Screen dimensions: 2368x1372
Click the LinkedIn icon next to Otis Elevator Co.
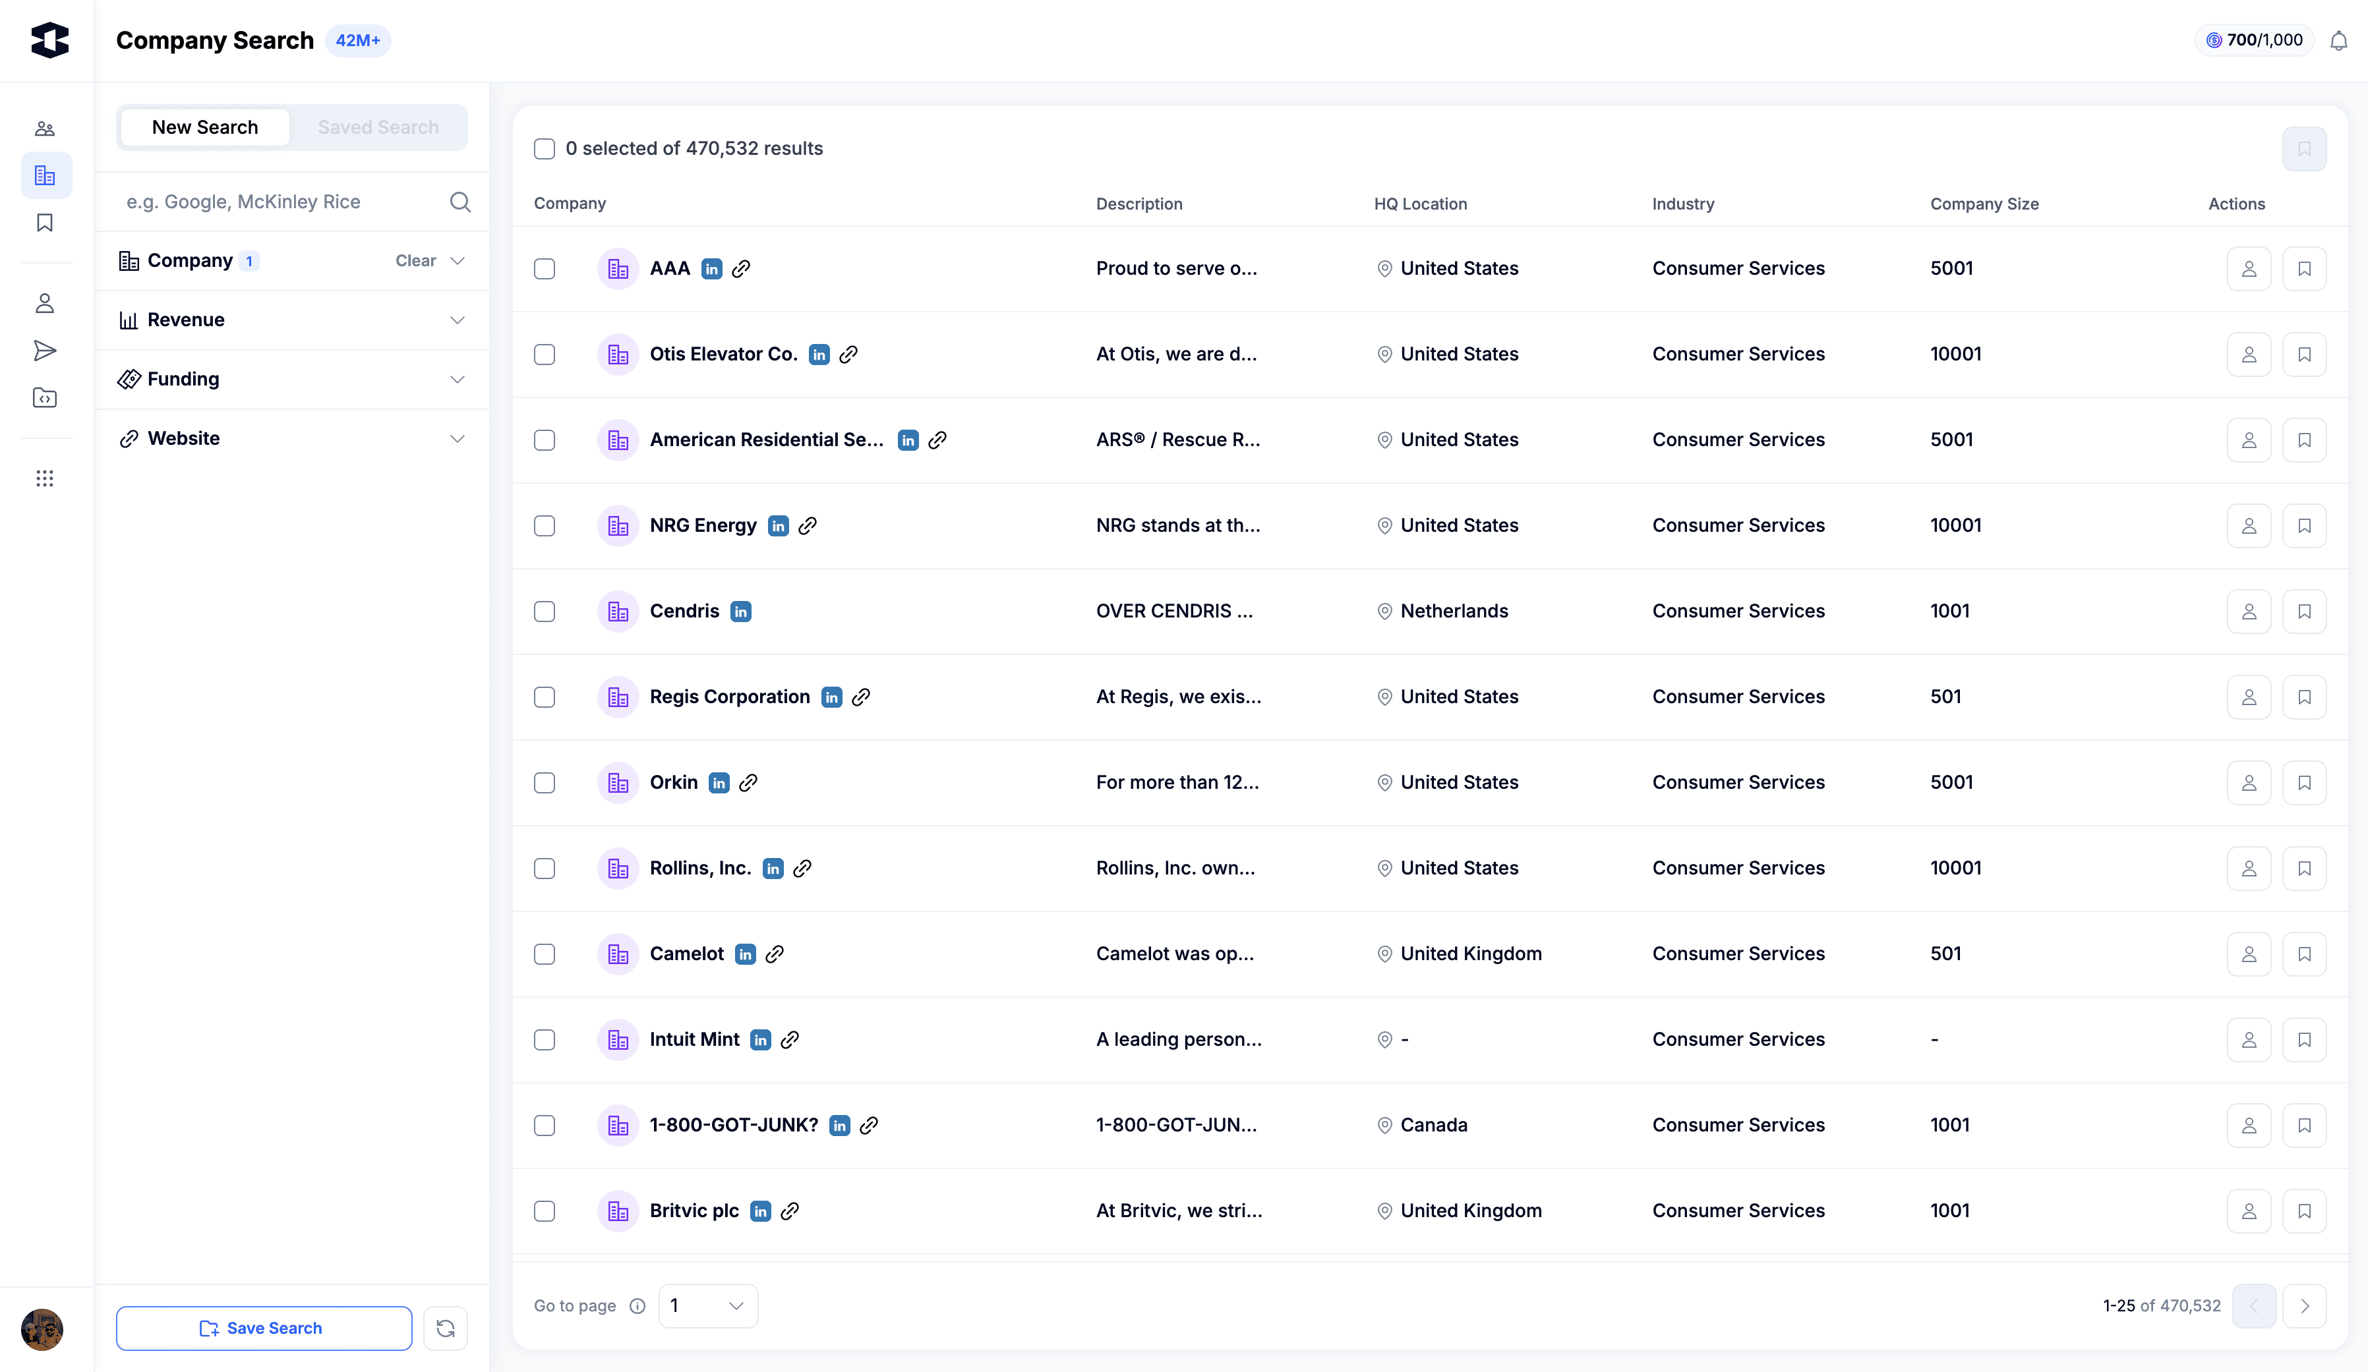[819, 354]
